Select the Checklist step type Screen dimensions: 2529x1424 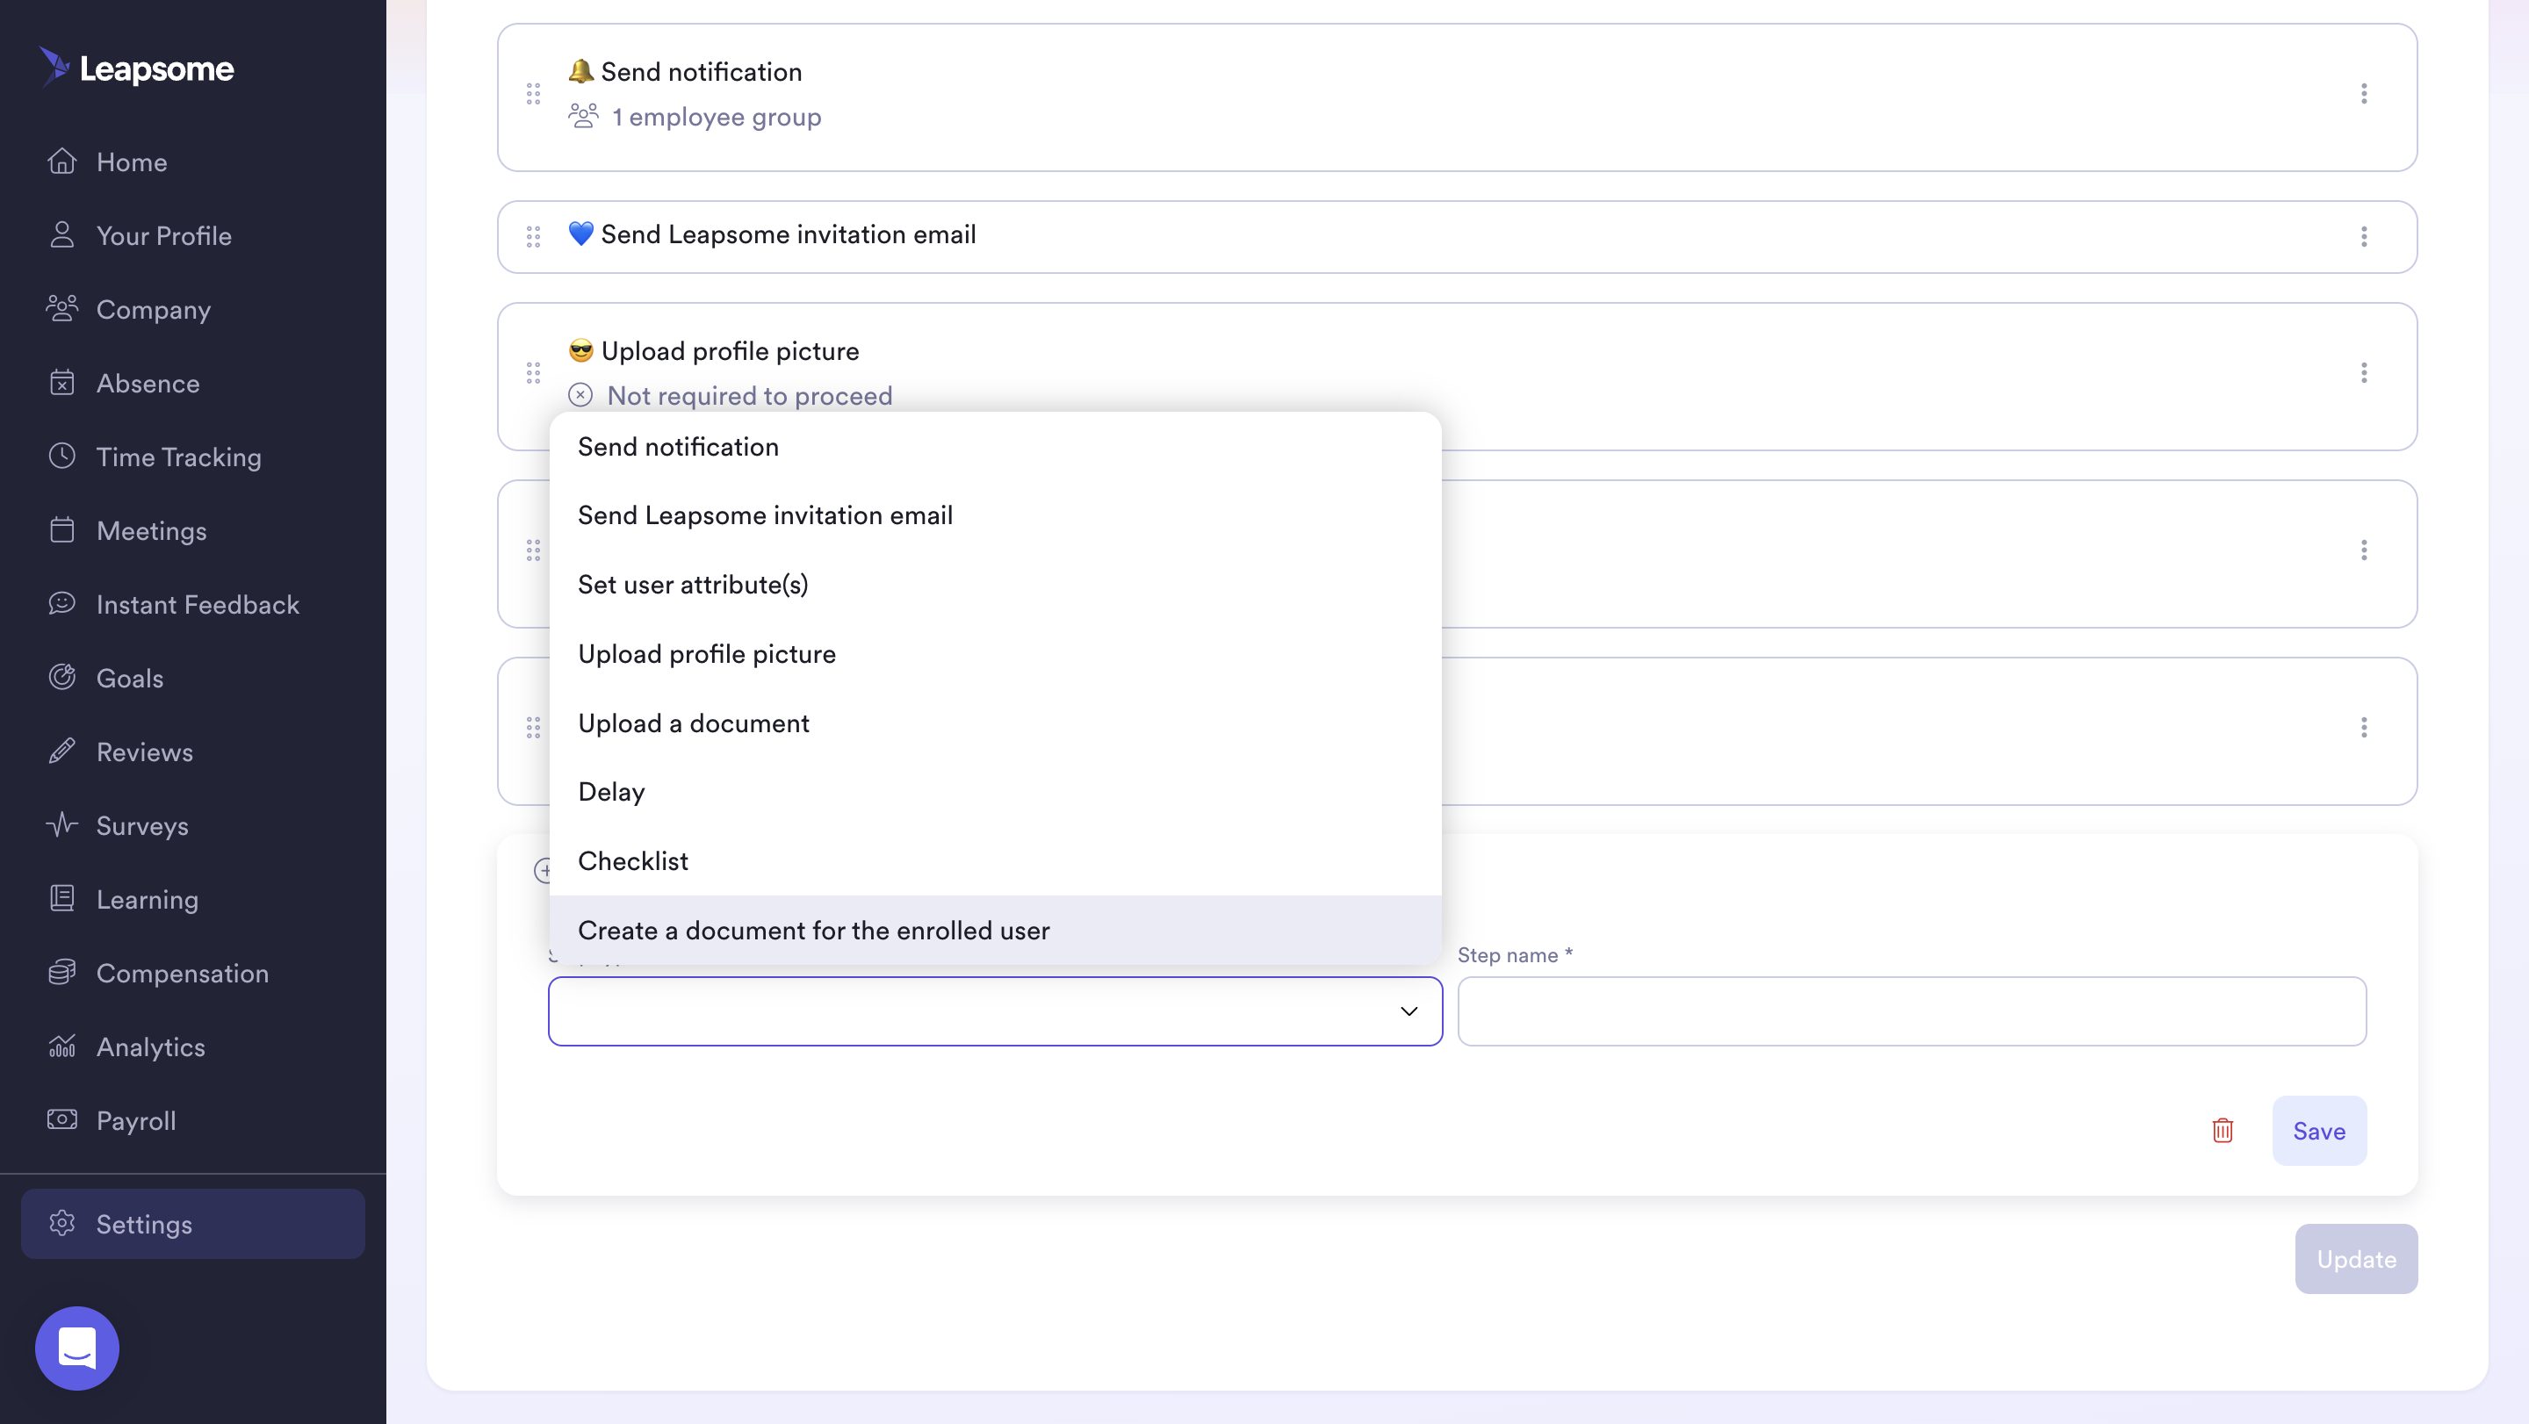pyautogui.click(x=996, y=860)
